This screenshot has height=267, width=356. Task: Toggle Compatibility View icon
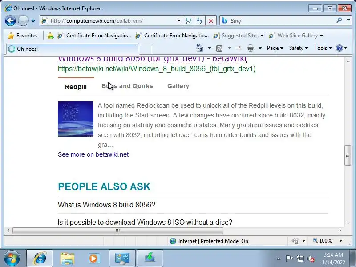click(x=189, y=21)
